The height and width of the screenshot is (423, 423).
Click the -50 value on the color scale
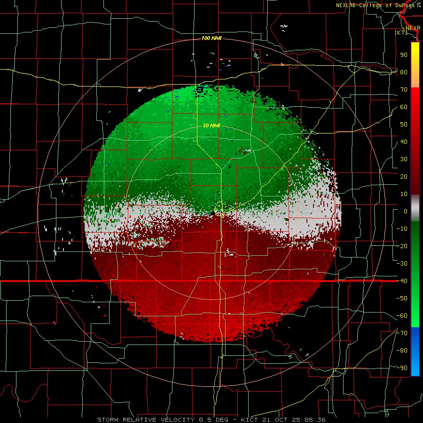coord(402,298)
